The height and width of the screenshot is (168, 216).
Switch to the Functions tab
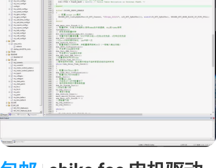coord(22,115)
